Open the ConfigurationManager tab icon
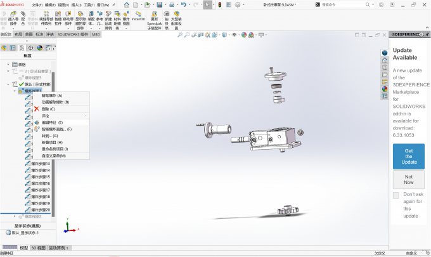Screen dimensions: 431x257 point(22,48)
